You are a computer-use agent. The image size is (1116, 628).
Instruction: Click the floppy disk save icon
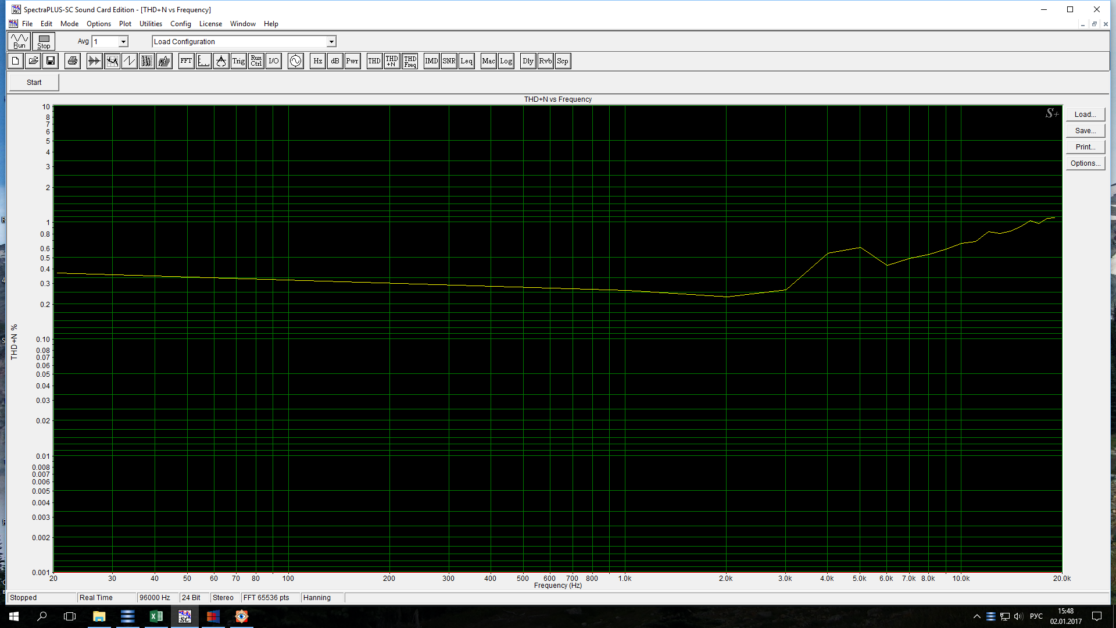point(51,61)
